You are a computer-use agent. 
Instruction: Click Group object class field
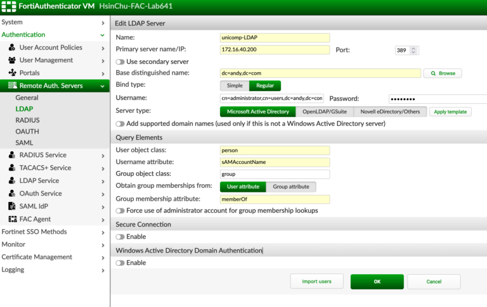coord(275,174)
